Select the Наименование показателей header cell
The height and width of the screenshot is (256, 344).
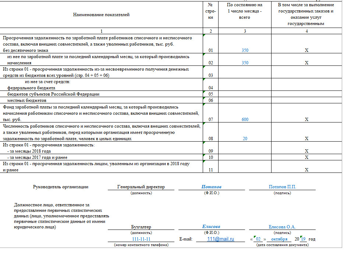click(x=102, y=15)
